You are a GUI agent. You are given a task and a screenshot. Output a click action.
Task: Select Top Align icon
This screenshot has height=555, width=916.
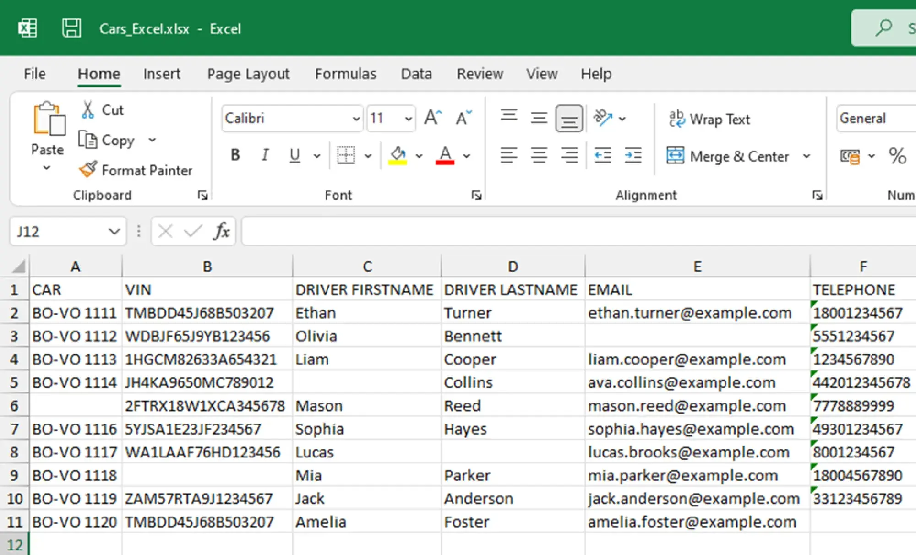509,115
